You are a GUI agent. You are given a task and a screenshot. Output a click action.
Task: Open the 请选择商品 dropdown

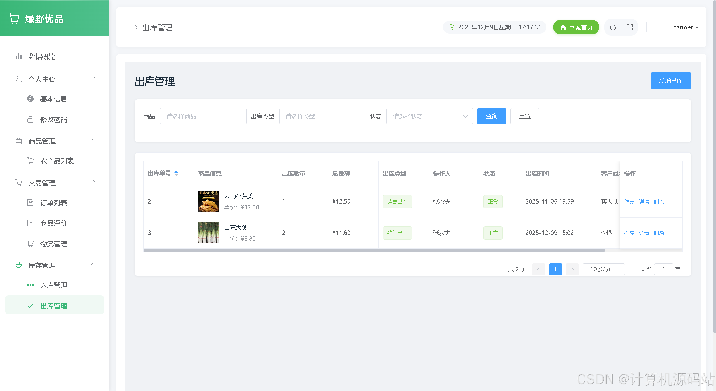point(203,116)
